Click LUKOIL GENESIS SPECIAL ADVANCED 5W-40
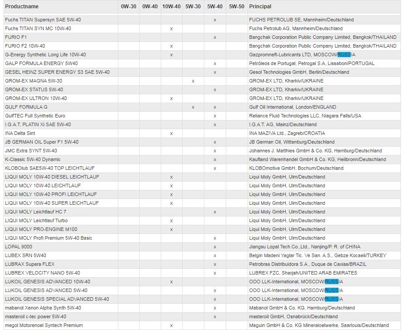The image size is (404, 330). [x=57, y=300]
